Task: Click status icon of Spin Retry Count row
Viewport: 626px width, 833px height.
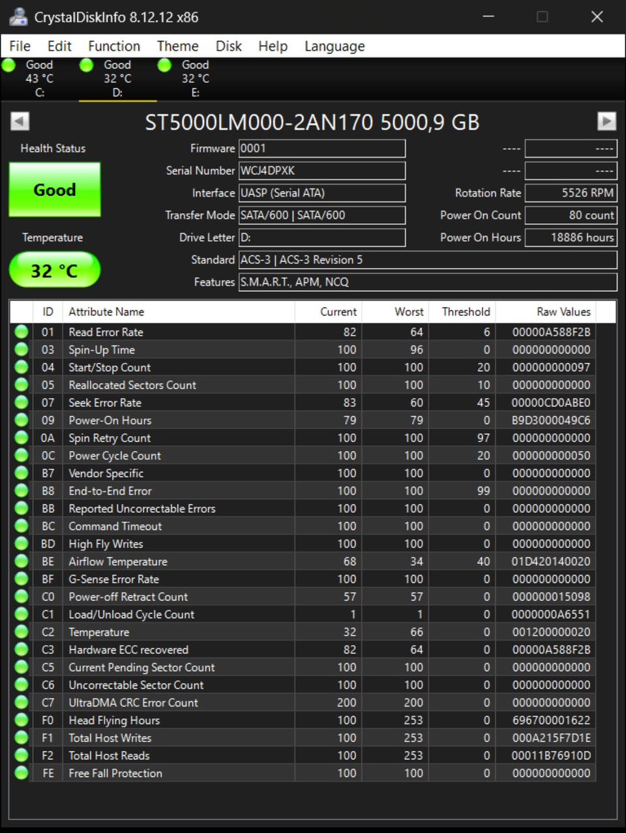Action: 22,437
